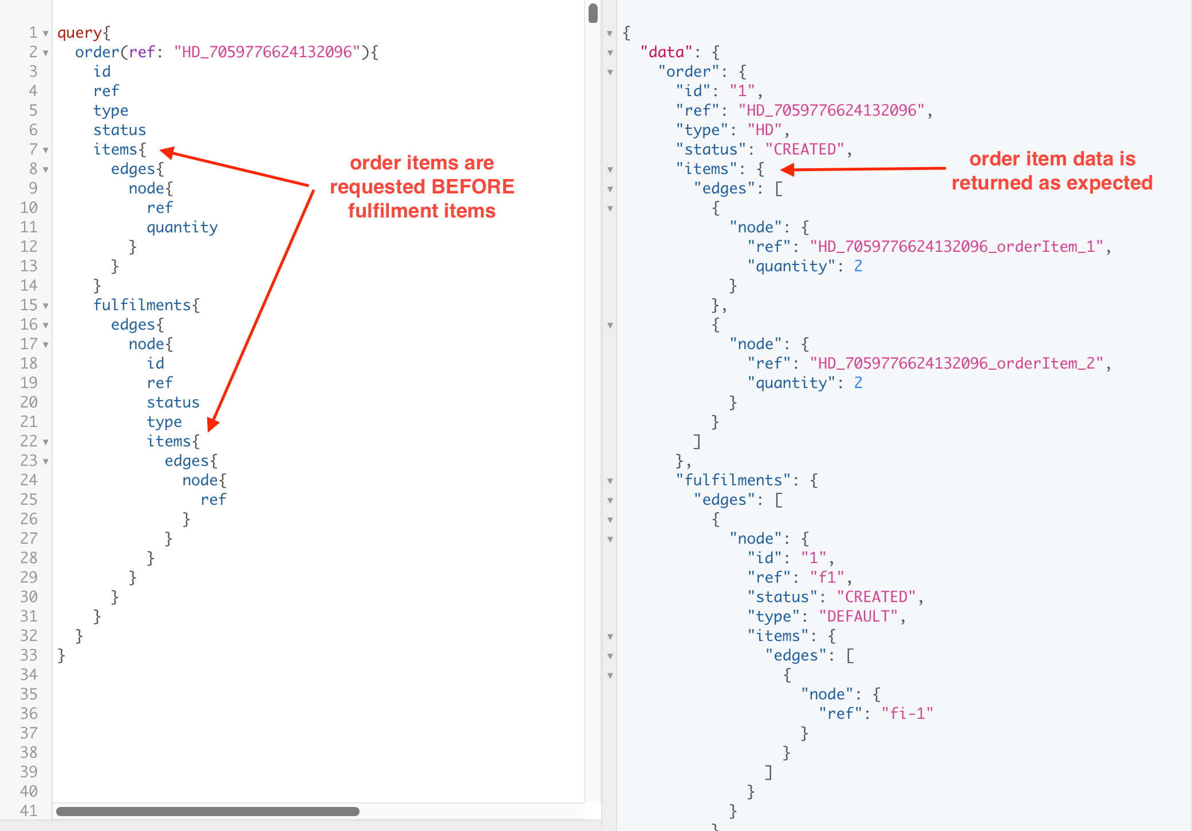Collapse the query block fold arrow at line 1
The width and height of the screenshot is (1192, 831).
coord(45,33)
